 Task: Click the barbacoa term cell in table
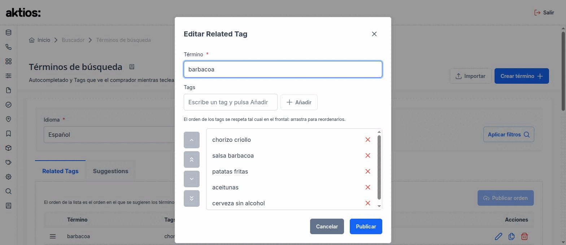(78, 236)
